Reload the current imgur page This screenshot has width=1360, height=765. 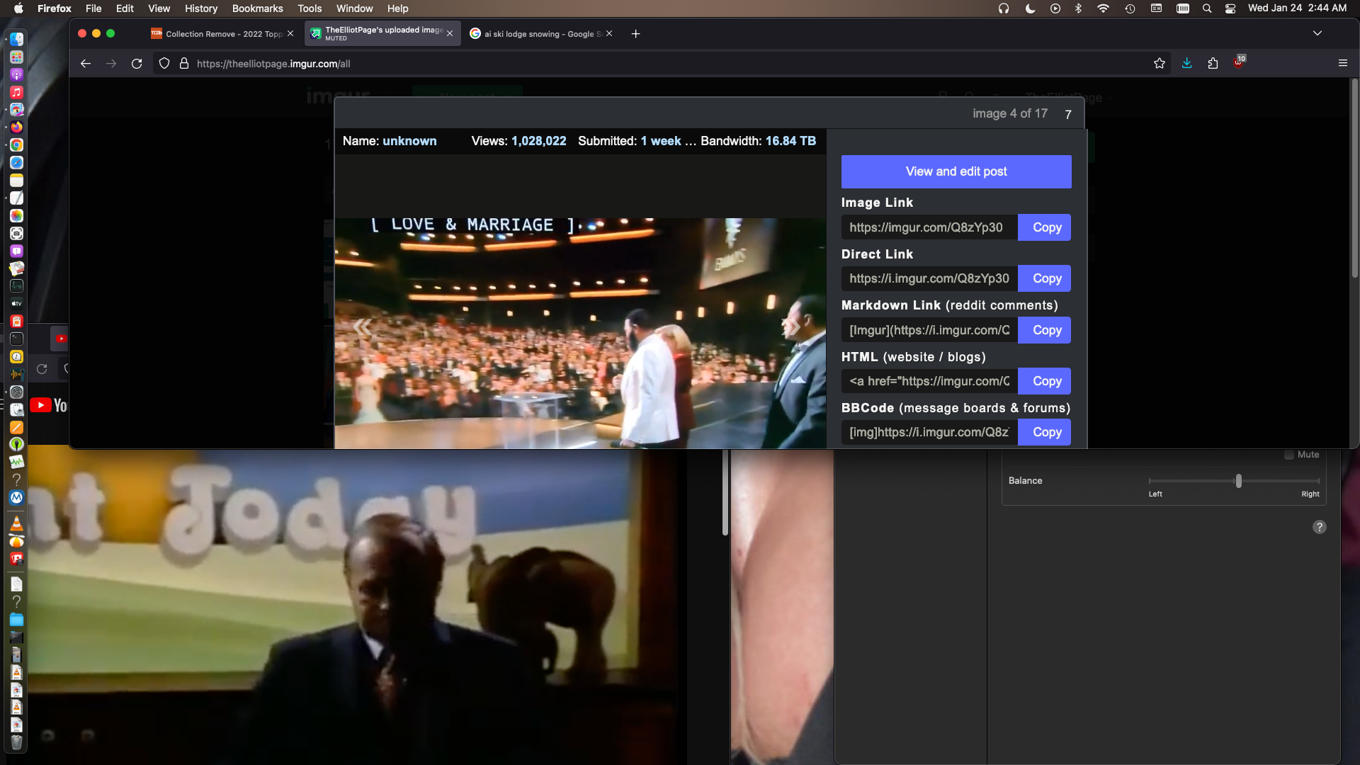click(x=137, y=64)
